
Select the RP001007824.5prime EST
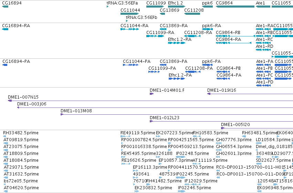(x=122, y=143)
